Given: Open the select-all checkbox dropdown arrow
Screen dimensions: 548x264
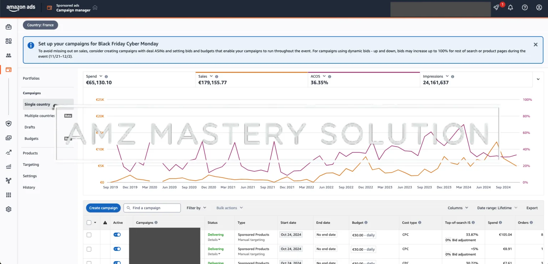Looking at the screenshot, I should click(x=95, y=223).
